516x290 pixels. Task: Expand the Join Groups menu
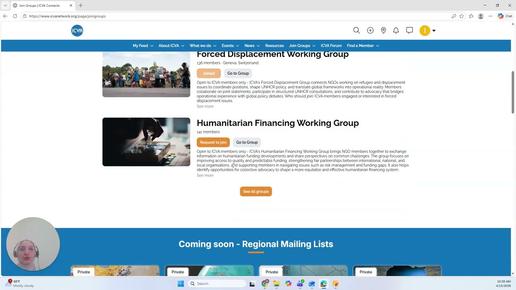point(302,46)
